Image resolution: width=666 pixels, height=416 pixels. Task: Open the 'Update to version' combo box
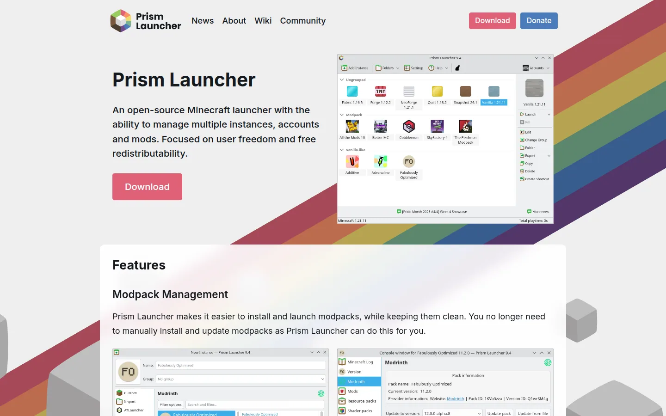tap(452, 413)
